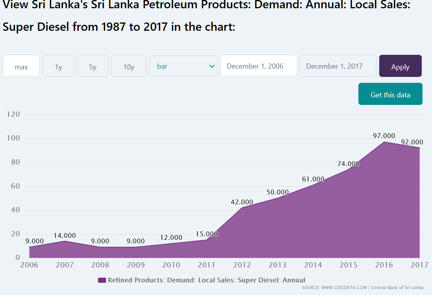Click the 2012 x-axis label
This screenshot has width=432, height=295.
pos(242,265)
